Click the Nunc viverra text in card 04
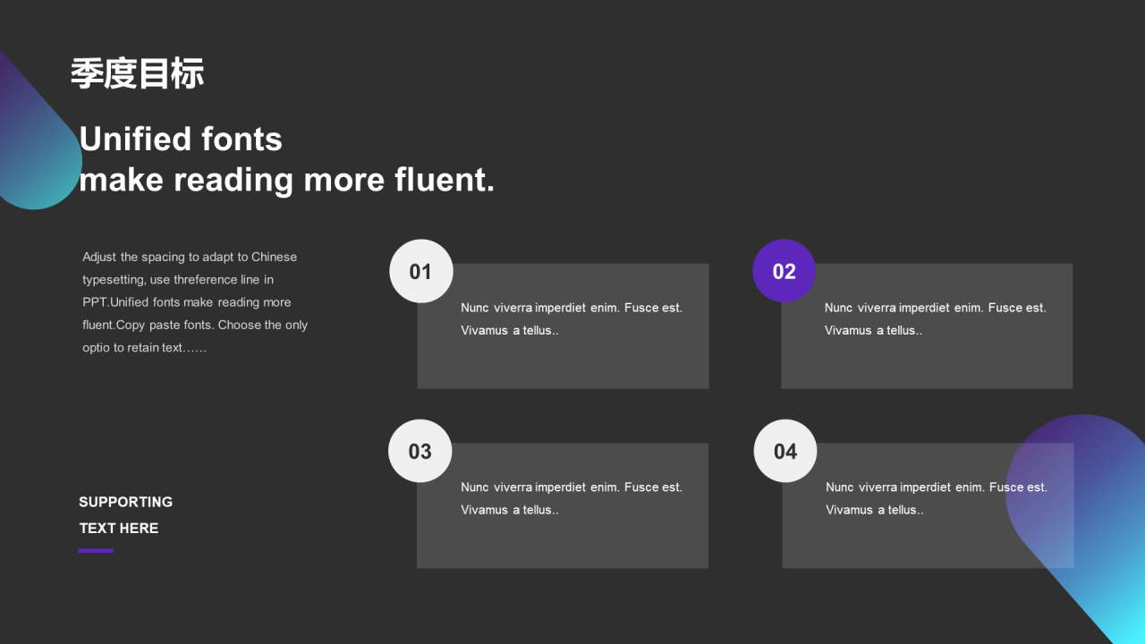 pyautogui.click(x=936, y=498)
